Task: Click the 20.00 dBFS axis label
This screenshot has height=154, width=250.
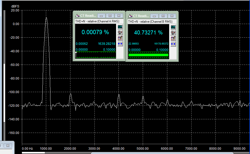Action: 15,10
